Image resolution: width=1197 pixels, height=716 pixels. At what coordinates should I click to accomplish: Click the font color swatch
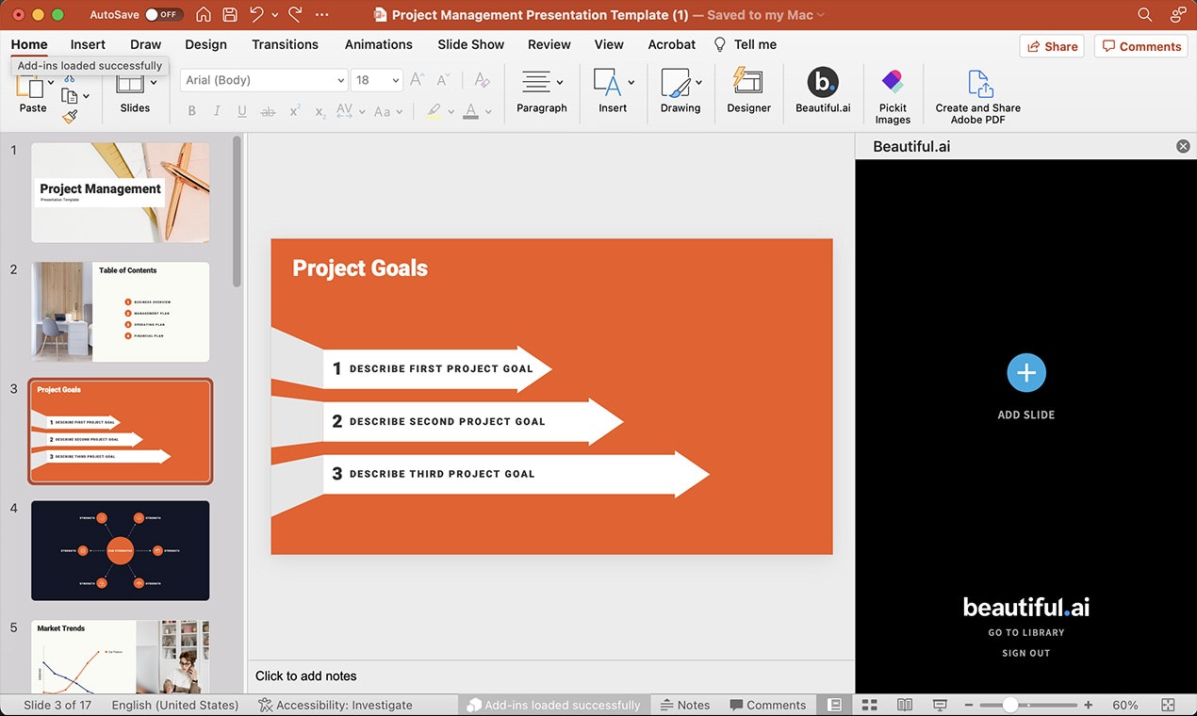(471, 111)
